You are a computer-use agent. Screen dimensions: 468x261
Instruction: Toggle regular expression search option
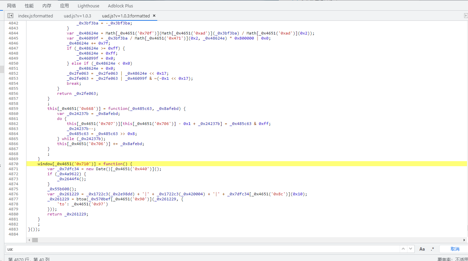[x=432, y=249]
